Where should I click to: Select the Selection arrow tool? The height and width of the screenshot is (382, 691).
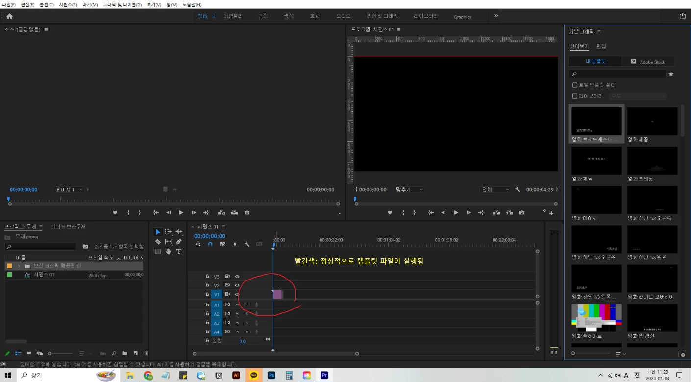[158, 232]
